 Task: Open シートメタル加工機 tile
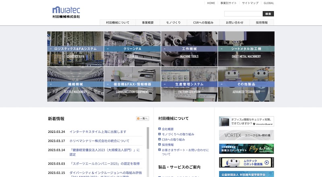(x=246, y=49)
